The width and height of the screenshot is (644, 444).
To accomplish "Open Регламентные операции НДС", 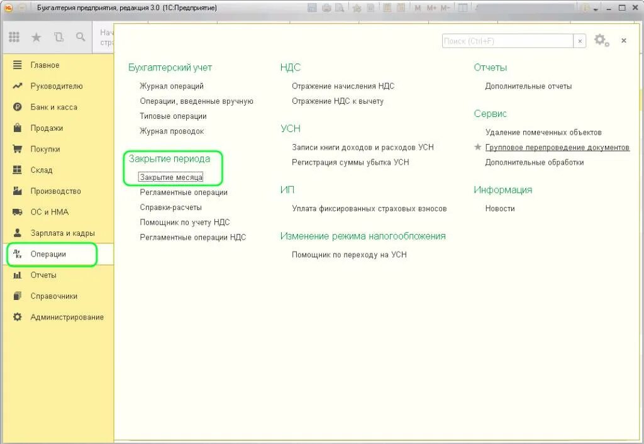I will point(193,237).
